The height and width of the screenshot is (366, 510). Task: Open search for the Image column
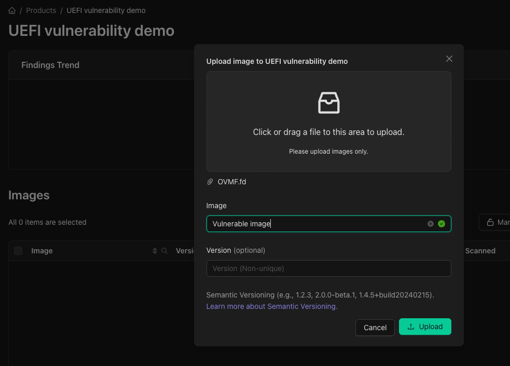click(x=164, y=251)
